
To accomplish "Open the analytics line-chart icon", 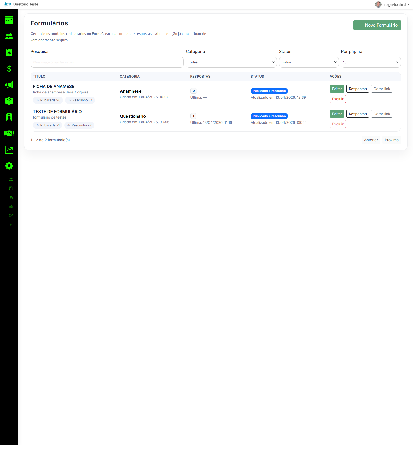I will pyautogui.click(x=9, y=149).
